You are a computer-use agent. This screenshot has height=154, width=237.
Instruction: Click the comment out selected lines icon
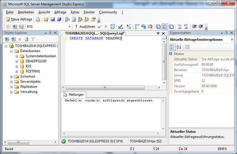(x=179, y=27)
